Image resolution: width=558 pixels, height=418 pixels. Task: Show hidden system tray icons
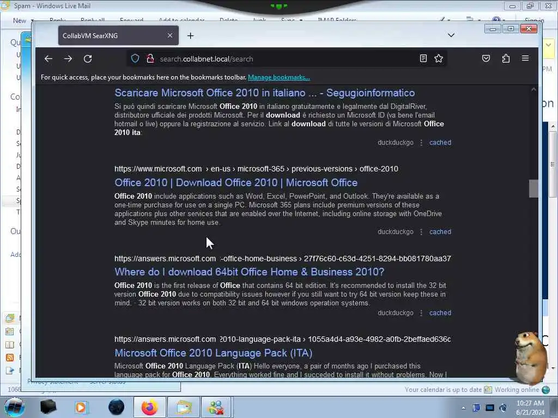pos(463,408)
